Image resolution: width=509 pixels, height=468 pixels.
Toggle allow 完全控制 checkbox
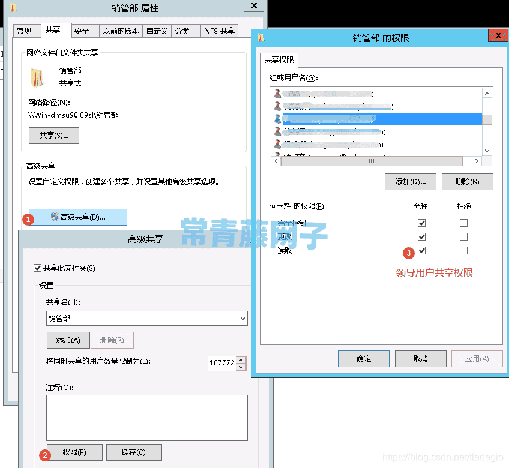(422, 223)
